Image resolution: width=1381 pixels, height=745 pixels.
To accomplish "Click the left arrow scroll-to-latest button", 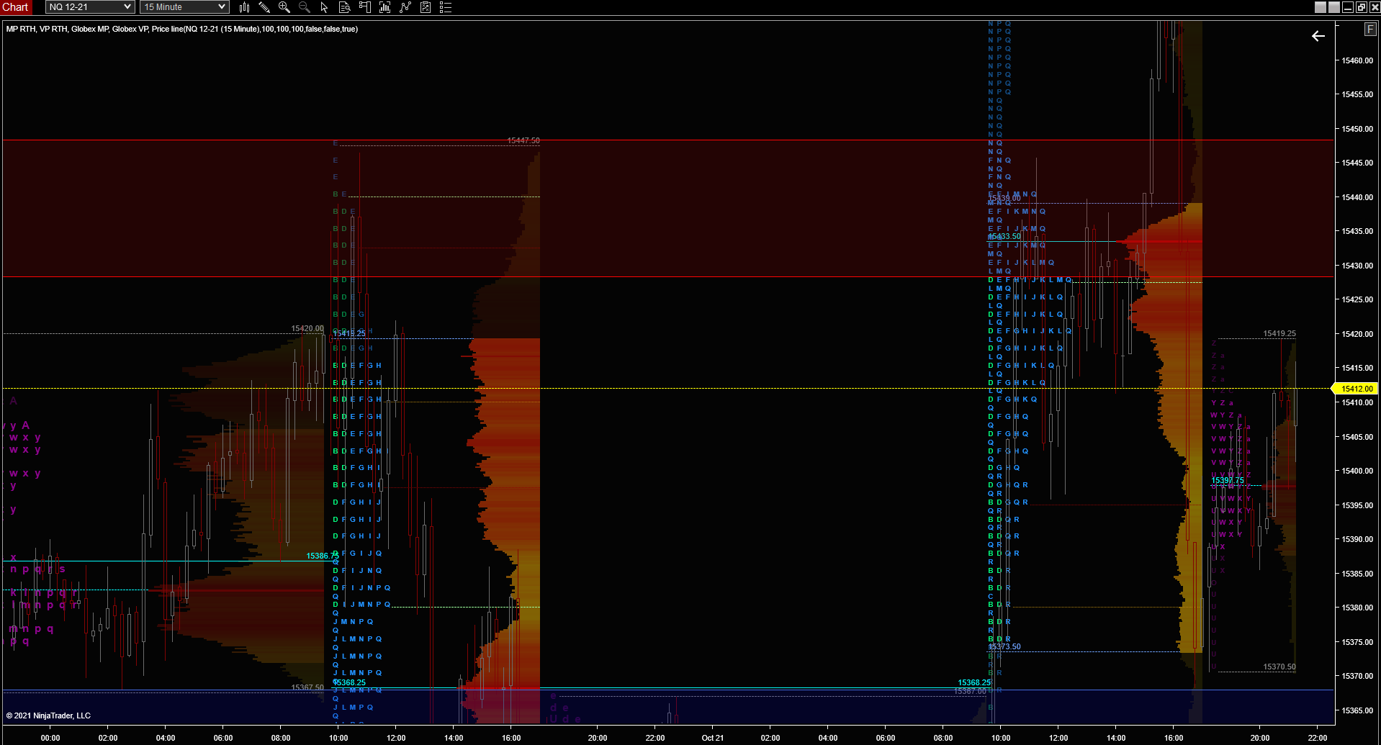I will click(x=1318, y=36).
